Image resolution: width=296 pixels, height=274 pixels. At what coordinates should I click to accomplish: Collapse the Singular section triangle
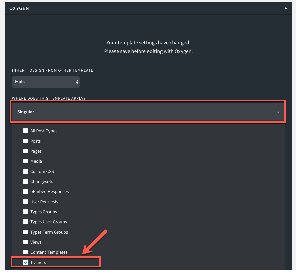(x=278, y=112)
